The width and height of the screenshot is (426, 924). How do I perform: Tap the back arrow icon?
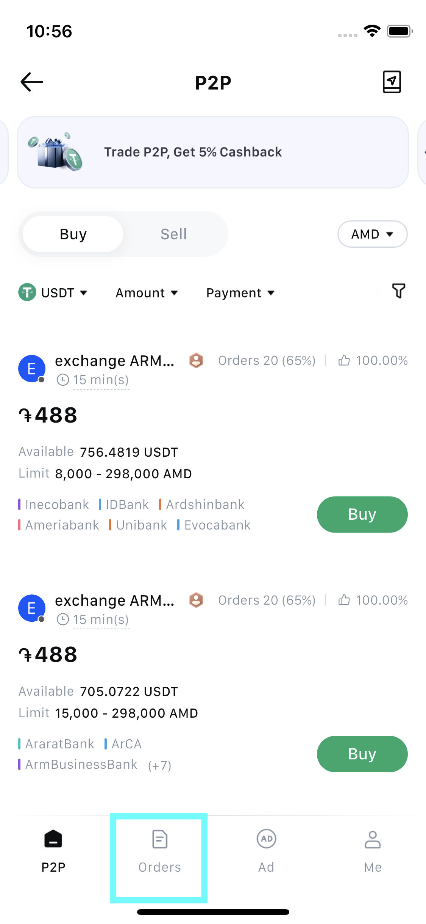point(32,82)
